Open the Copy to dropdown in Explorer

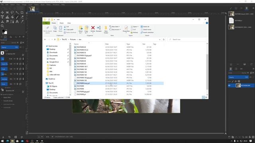pos(86,29)
